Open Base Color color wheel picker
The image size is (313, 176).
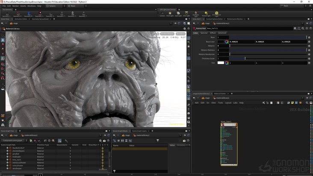click(227, 42)
